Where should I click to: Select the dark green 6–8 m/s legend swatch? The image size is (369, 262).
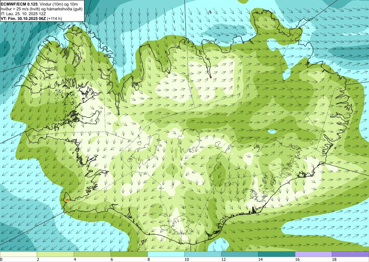(x=129, y=254)
